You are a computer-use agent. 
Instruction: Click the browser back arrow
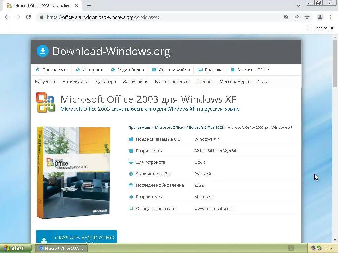[x=7, y=17]
